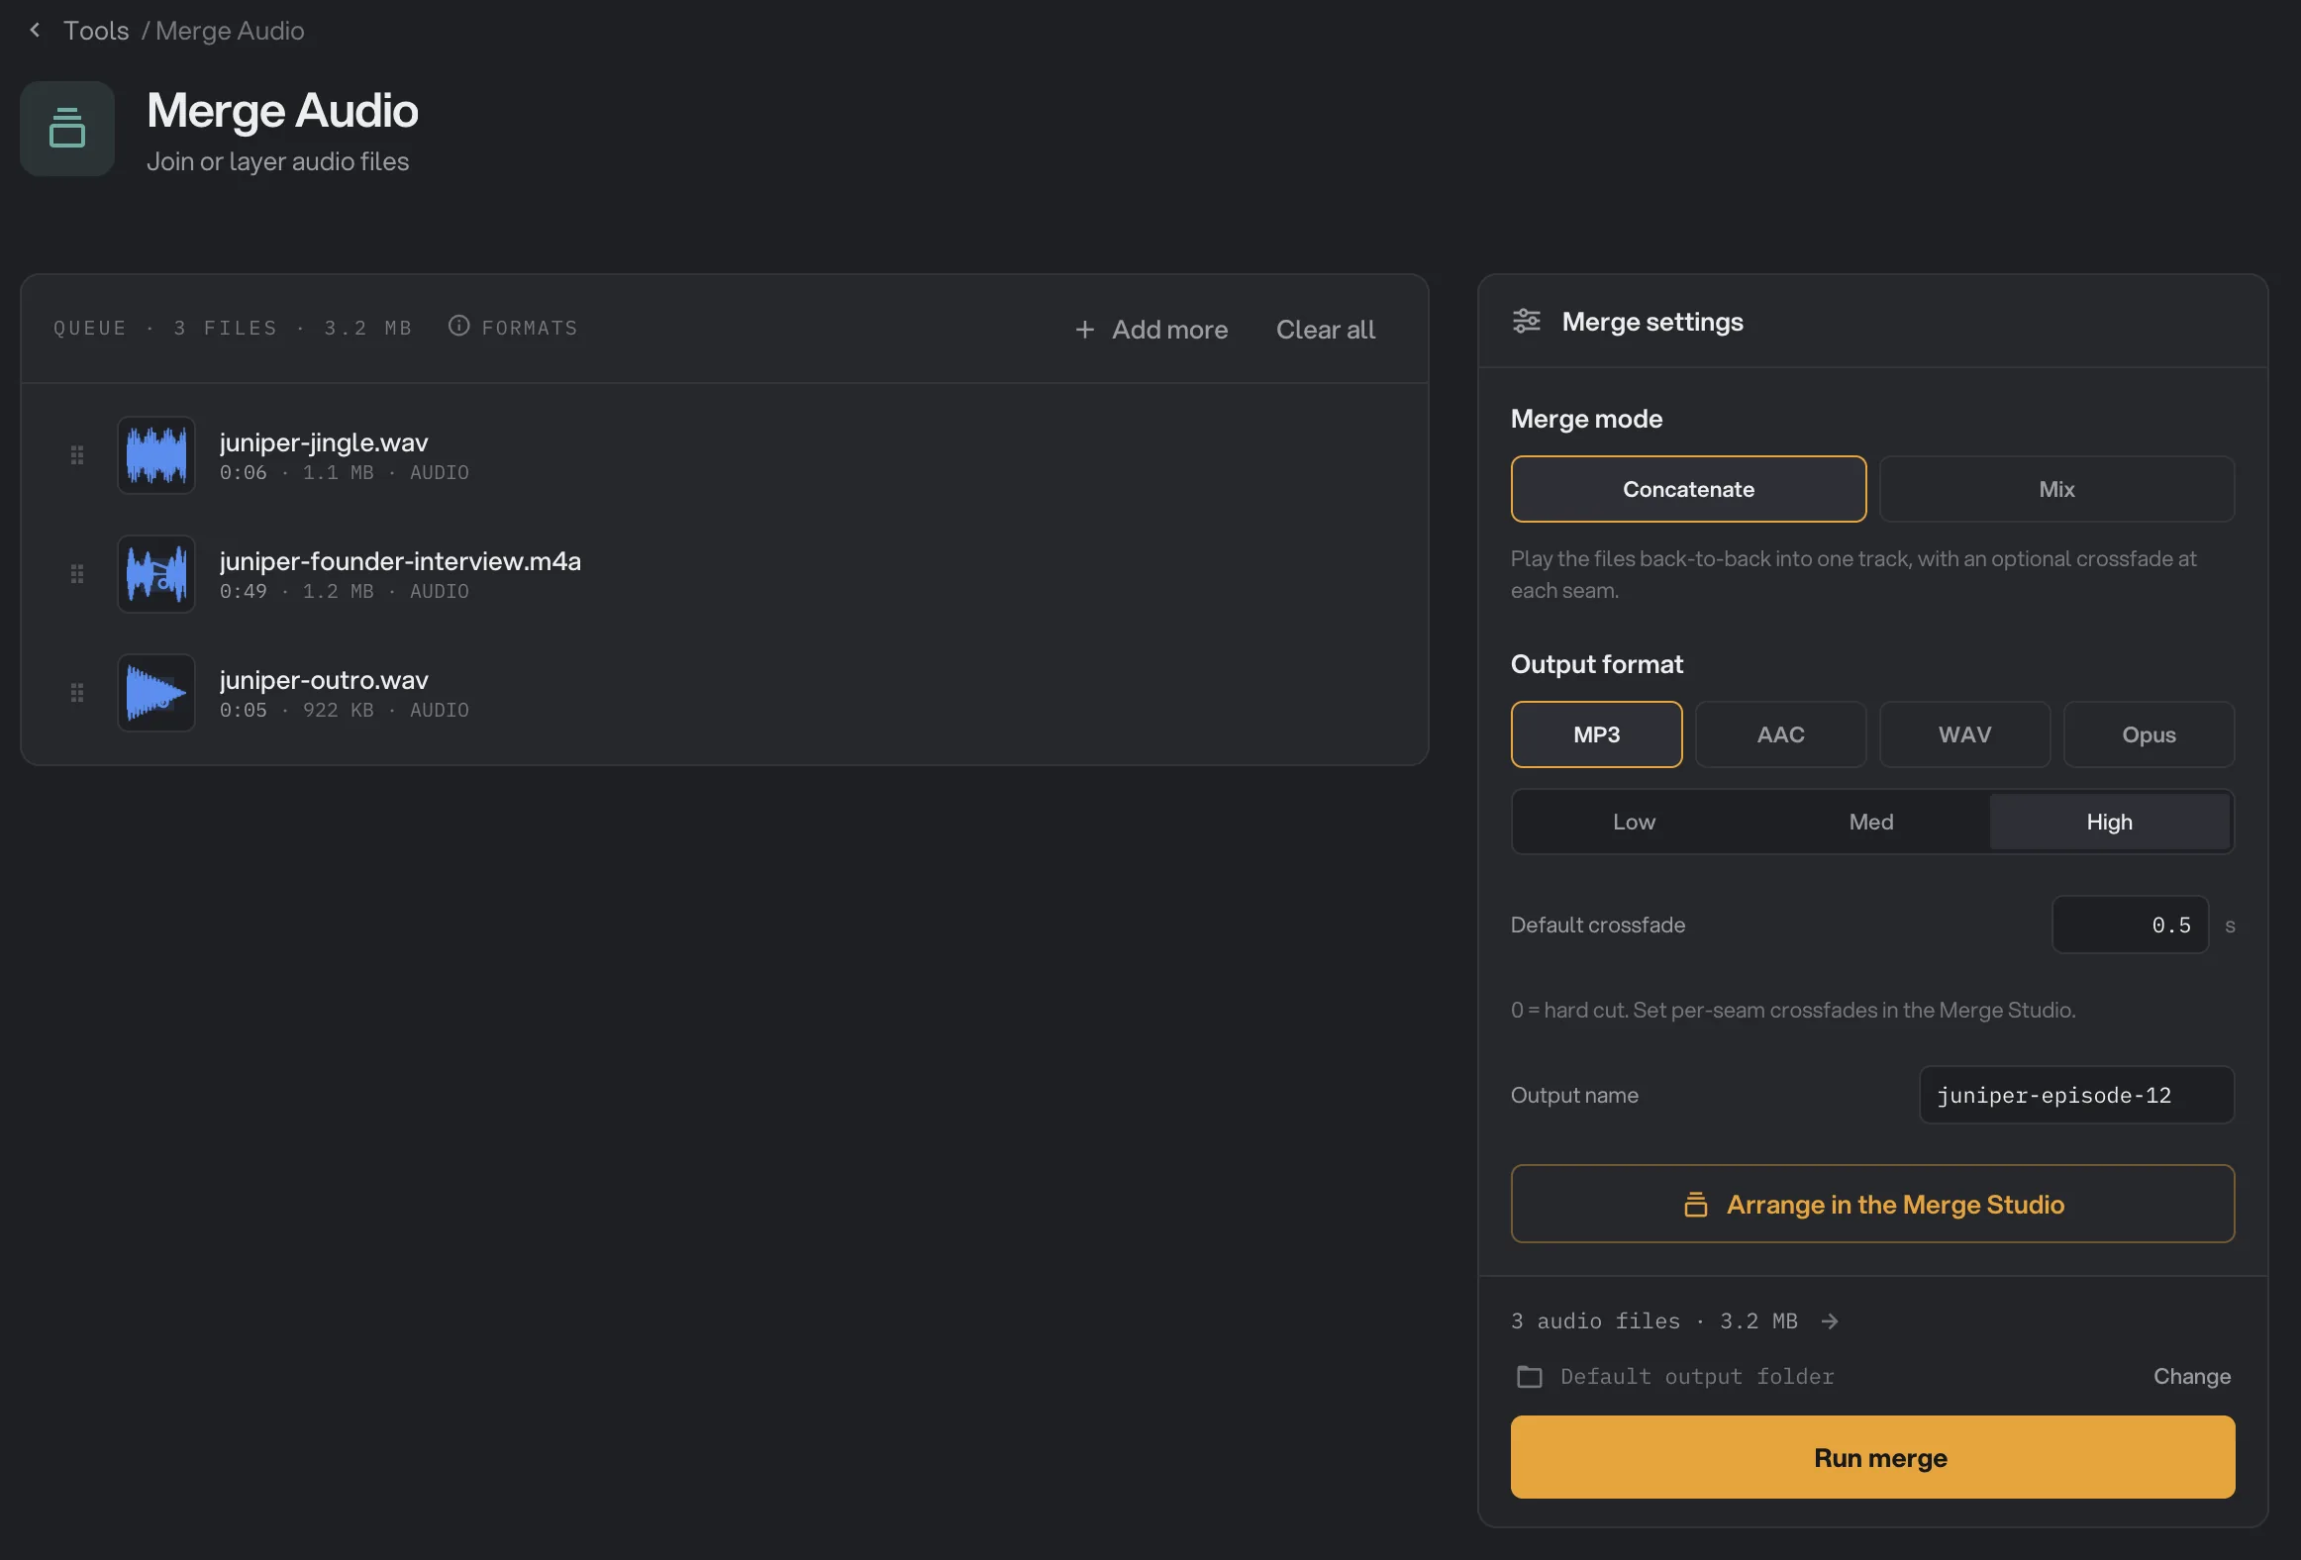This screenshot has height=1560, width=2301.
Task: Open the Tools breadcrumb link
Action: (96, 31)
